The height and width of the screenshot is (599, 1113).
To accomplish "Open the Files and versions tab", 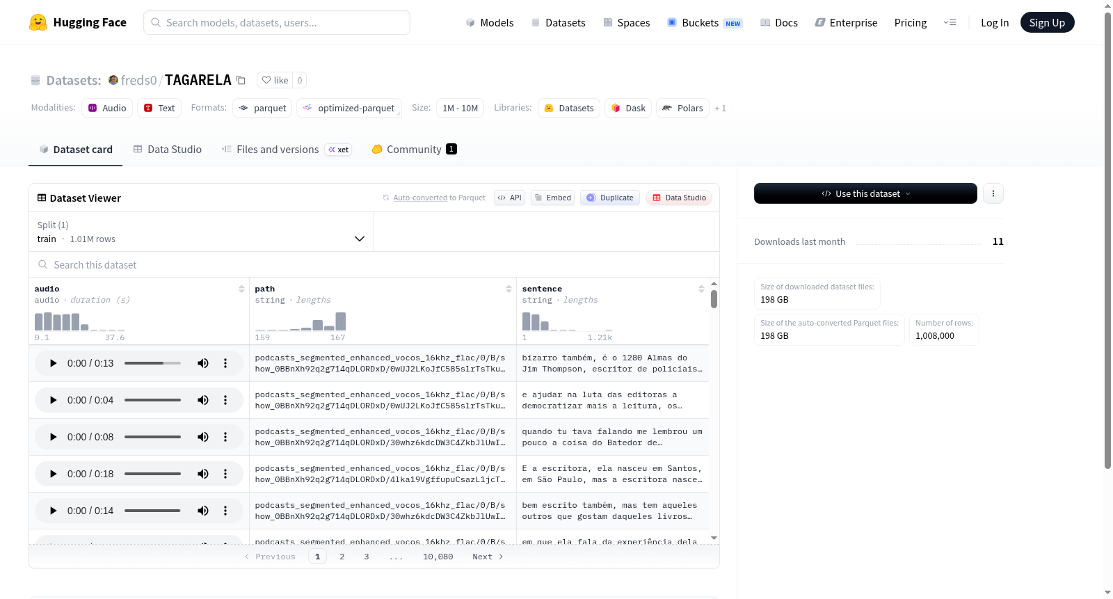I will tap(287, 150).
